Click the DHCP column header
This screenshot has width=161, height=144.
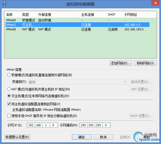click(x=114, y=15)
